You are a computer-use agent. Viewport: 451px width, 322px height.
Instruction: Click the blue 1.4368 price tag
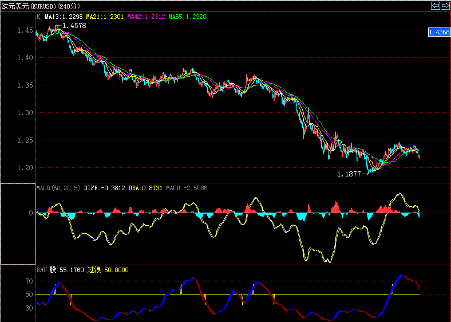click(x=438, y=33)
